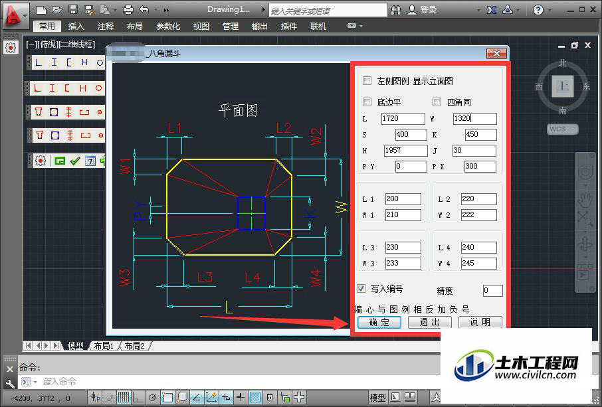Click the wrench customize icon on command line
Viewport: 602px width, 407px height.
[10, 382]
